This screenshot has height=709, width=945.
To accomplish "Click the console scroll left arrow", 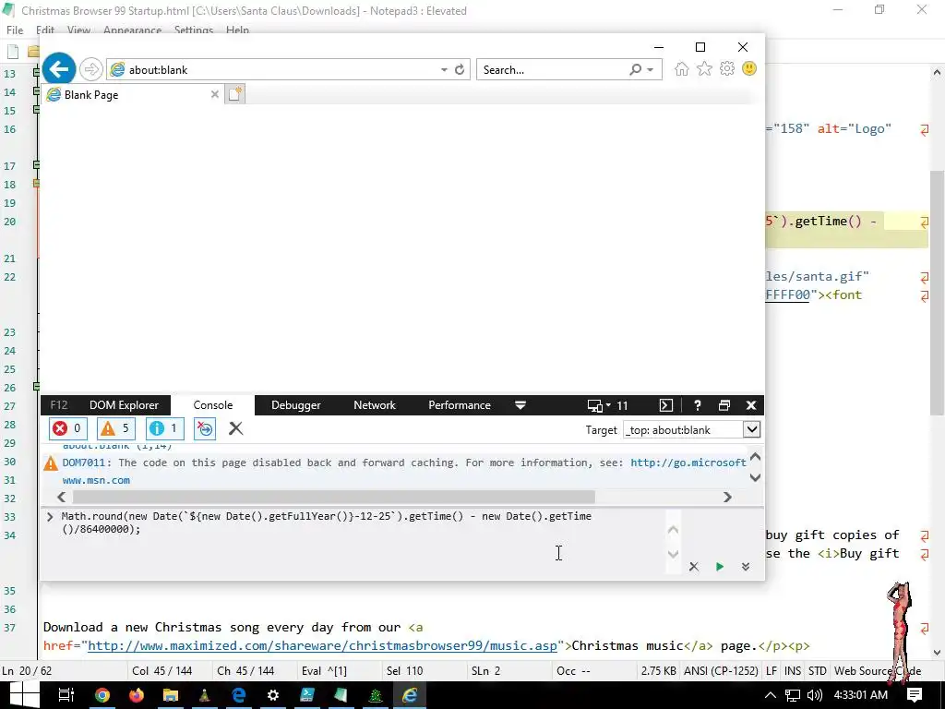I will pos(61,497).
